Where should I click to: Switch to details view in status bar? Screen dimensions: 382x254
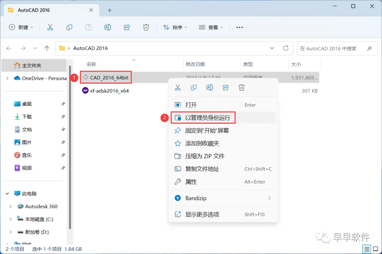(x=367, y=249)
